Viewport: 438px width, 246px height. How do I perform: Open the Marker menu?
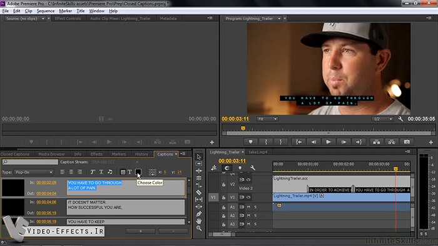coord(65,11)
